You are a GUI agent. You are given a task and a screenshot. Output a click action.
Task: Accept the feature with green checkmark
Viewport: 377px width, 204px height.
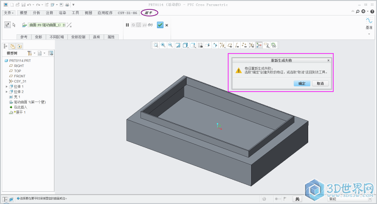click(160, 25)
